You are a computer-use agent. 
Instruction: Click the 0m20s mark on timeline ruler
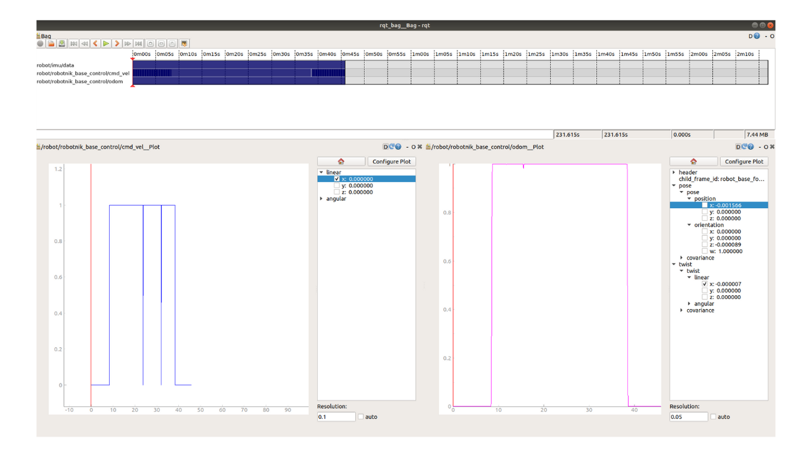pos(235,55)
